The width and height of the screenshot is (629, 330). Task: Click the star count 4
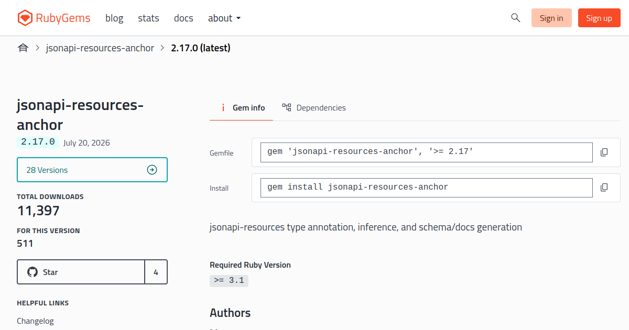pos(156,272)
